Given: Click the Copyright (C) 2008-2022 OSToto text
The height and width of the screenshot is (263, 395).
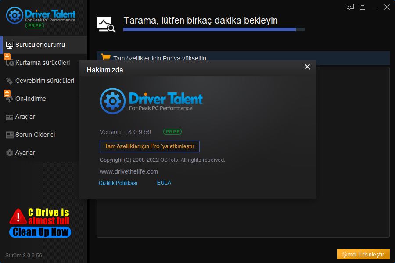Looking at the screenshot, I should click(x=162, y=160).
